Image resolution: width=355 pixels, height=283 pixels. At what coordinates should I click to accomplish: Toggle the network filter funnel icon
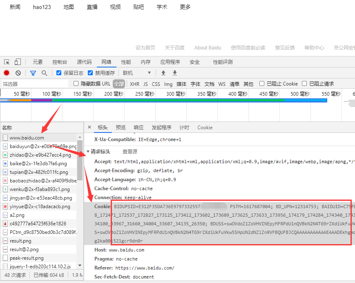tap(33, 73)
